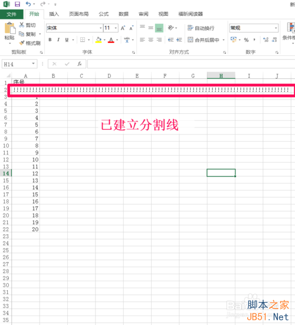Click the phonetic guide (wén) icon
Image resolution: width=295 pixels, height=325 pixels.
pos(127,40)
